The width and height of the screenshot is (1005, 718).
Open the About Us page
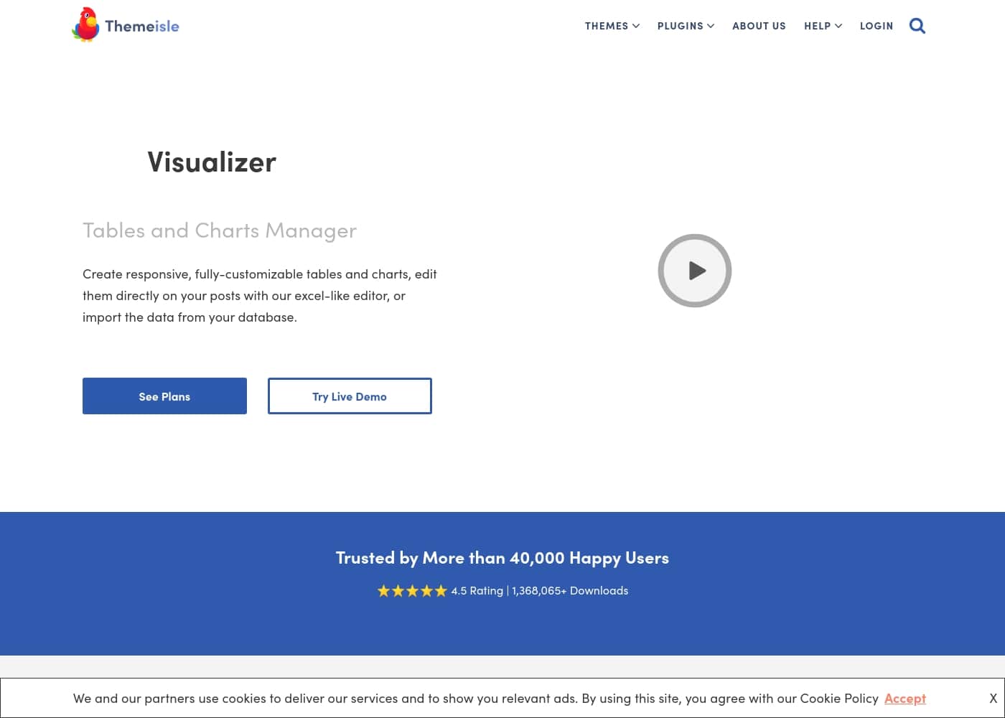pyautogui.click(x=759, y=26)
